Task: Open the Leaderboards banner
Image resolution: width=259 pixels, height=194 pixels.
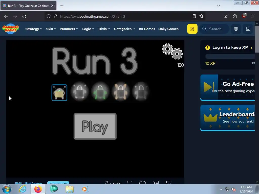Action: pyautogui.click(x=227, y=118)
